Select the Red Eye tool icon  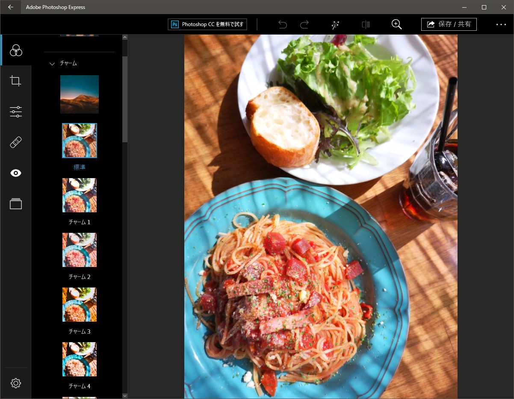click(16, 173)
